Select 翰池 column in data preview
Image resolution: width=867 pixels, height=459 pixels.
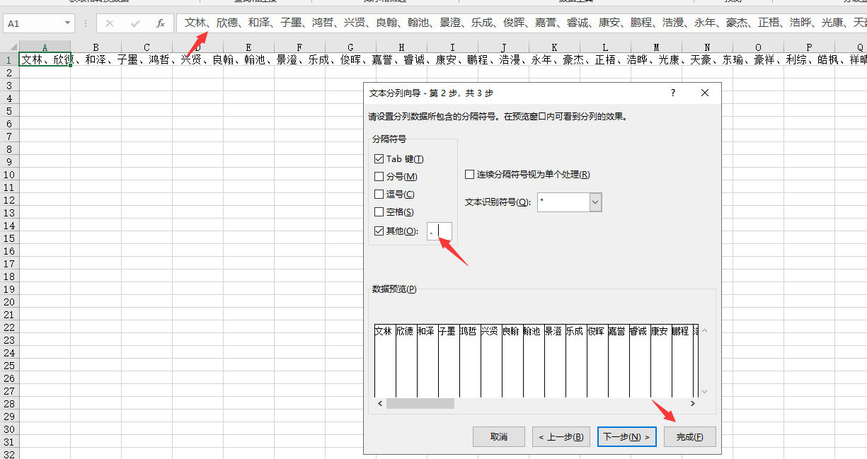[x=534, y=361]
